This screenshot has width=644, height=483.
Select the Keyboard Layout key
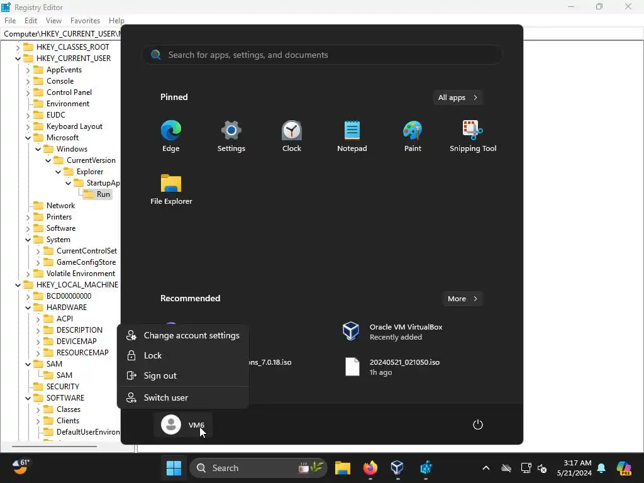(x=74, y=126)
